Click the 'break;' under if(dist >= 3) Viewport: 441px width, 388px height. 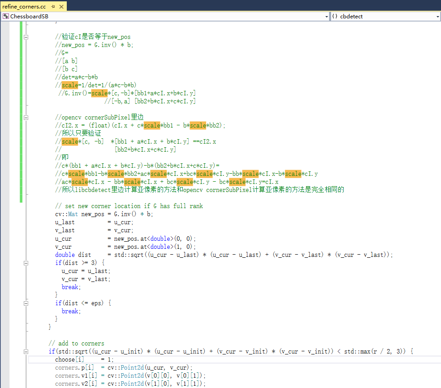71,287
